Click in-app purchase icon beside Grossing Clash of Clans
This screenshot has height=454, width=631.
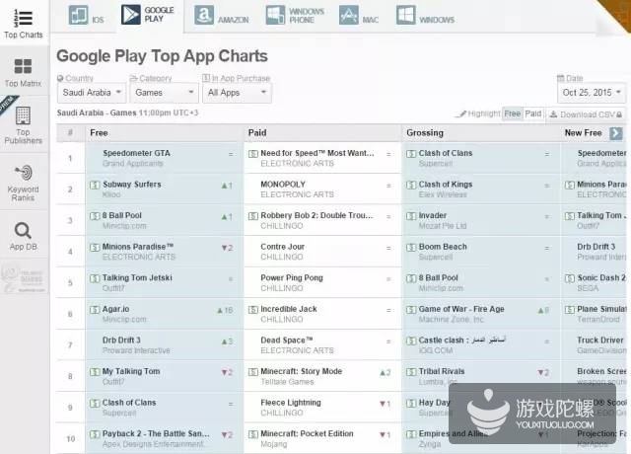pos(411,154)
